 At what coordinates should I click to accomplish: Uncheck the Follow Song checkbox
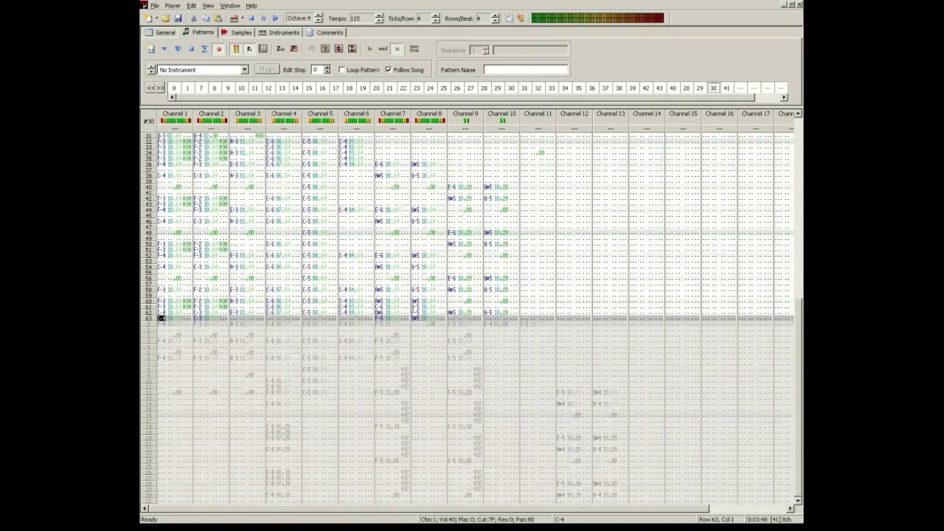coord(389,70)
